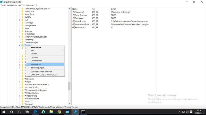Expand the WindowsUpdate registry key
Screen dimensions: 206x115
[x=20, y=99]
